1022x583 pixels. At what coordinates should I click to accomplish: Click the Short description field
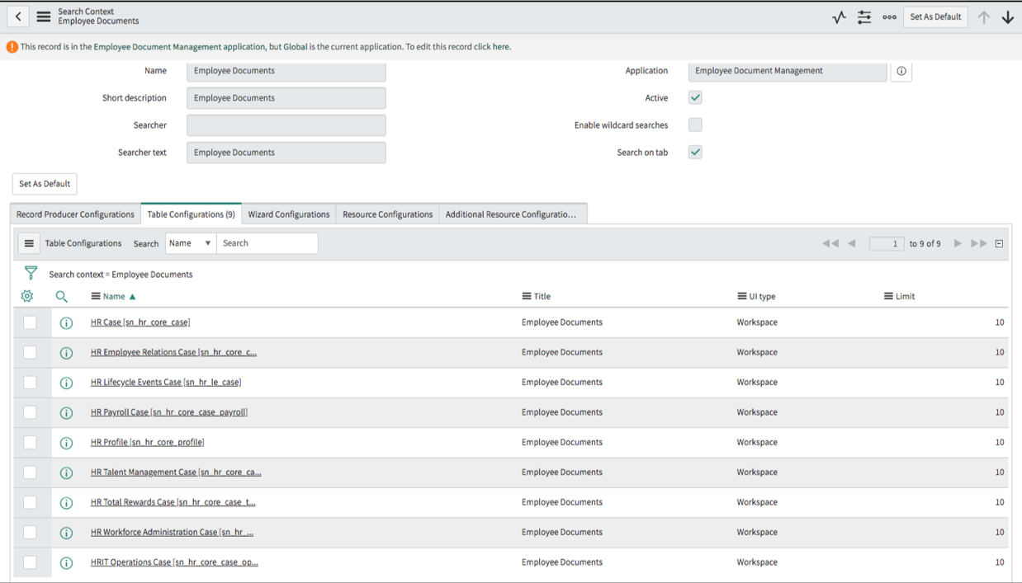click(286, 98)
